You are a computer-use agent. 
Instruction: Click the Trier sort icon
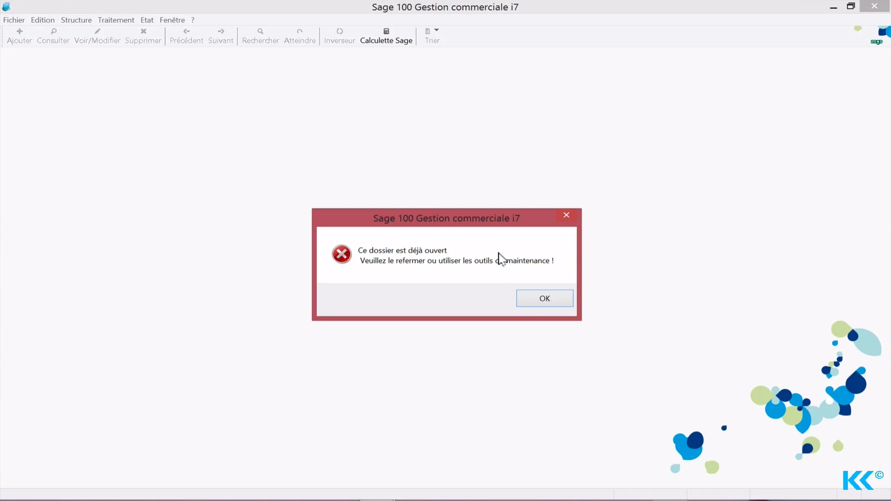[427, 31]
